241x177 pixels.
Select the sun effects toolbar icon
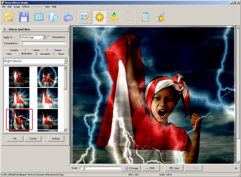click(99, 17)
